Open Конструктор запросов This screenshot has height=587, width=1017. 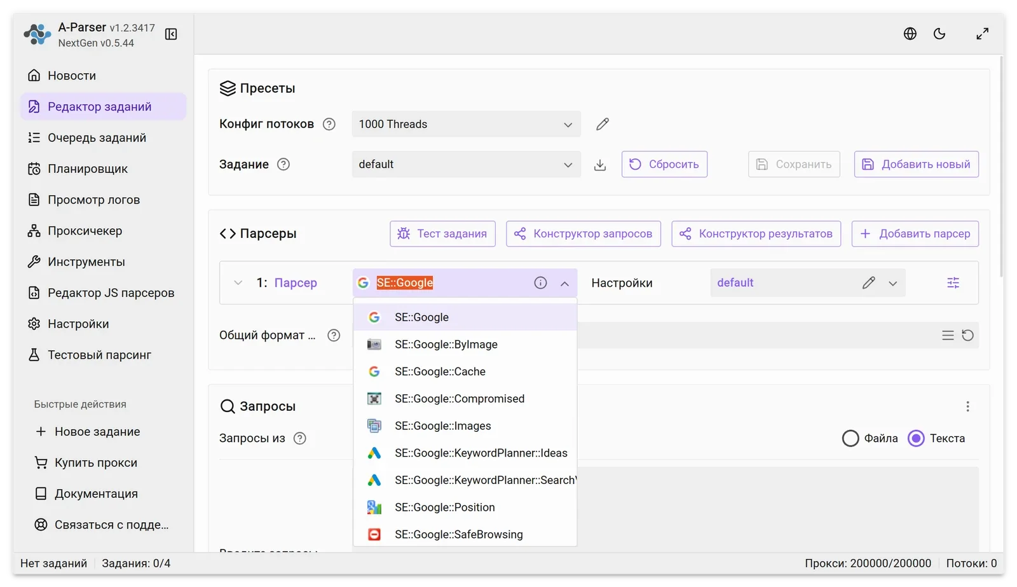pyautogui.click(x=584, y=233)
